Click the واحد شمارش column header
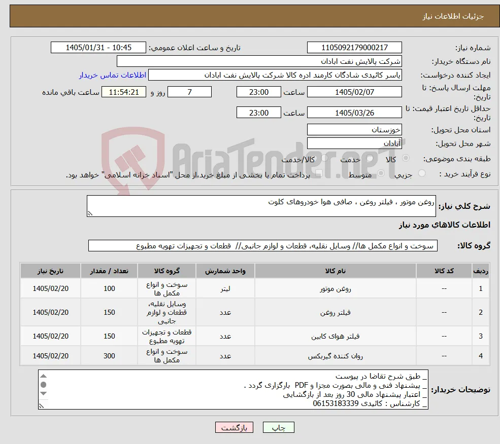The height and width of the screenshot is (444, 500). (x=225, y=271)
